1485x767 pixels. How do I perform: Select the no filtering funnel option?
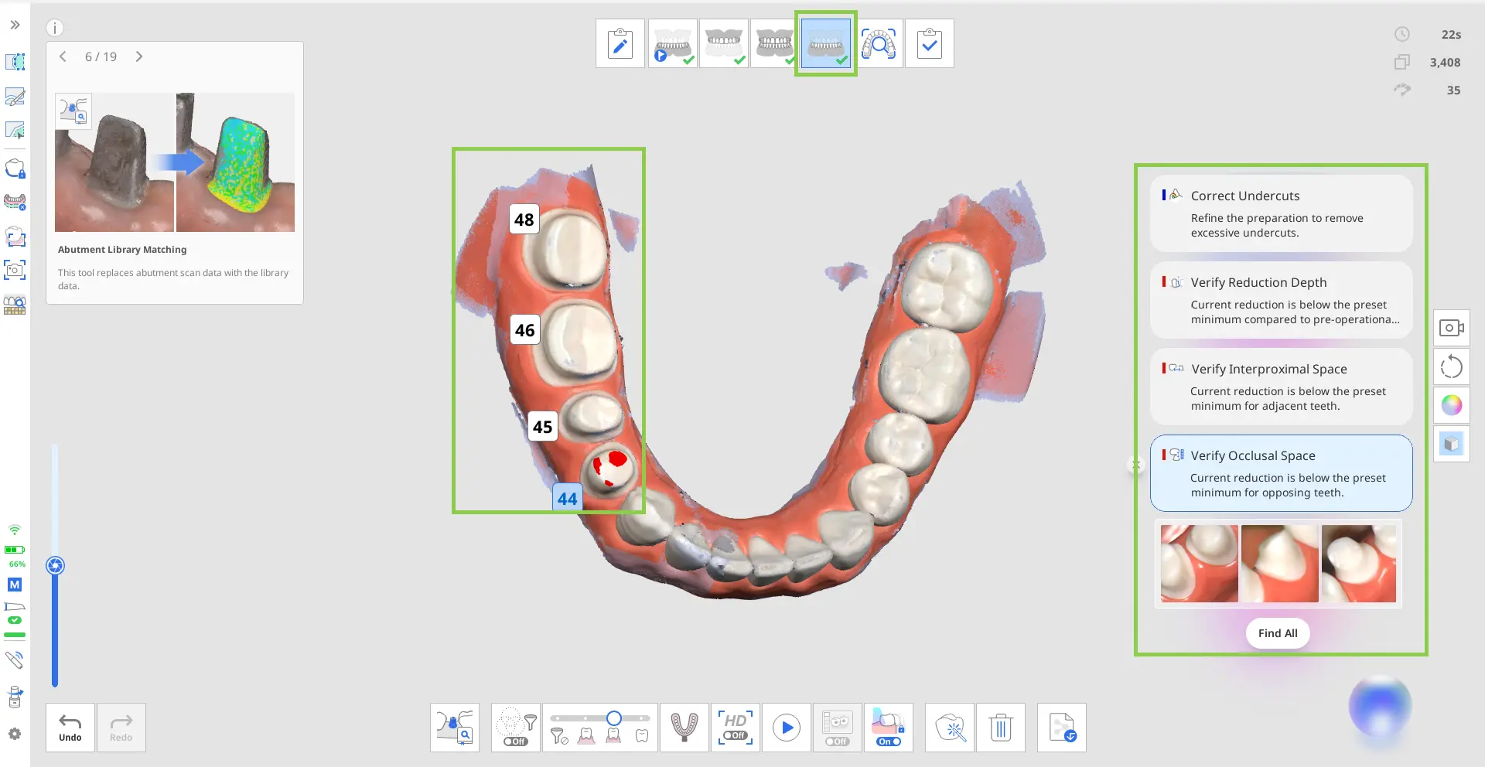pos(559,737)
